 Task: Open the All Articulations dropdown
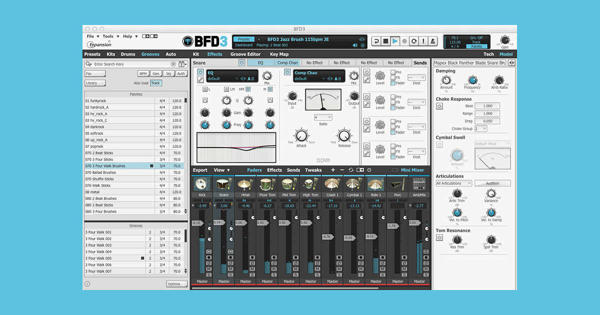pos(453,183)
